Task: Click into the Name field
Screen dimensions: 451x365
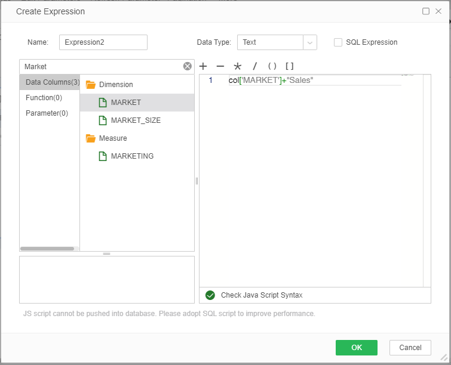Action: [x=103, y=42]
